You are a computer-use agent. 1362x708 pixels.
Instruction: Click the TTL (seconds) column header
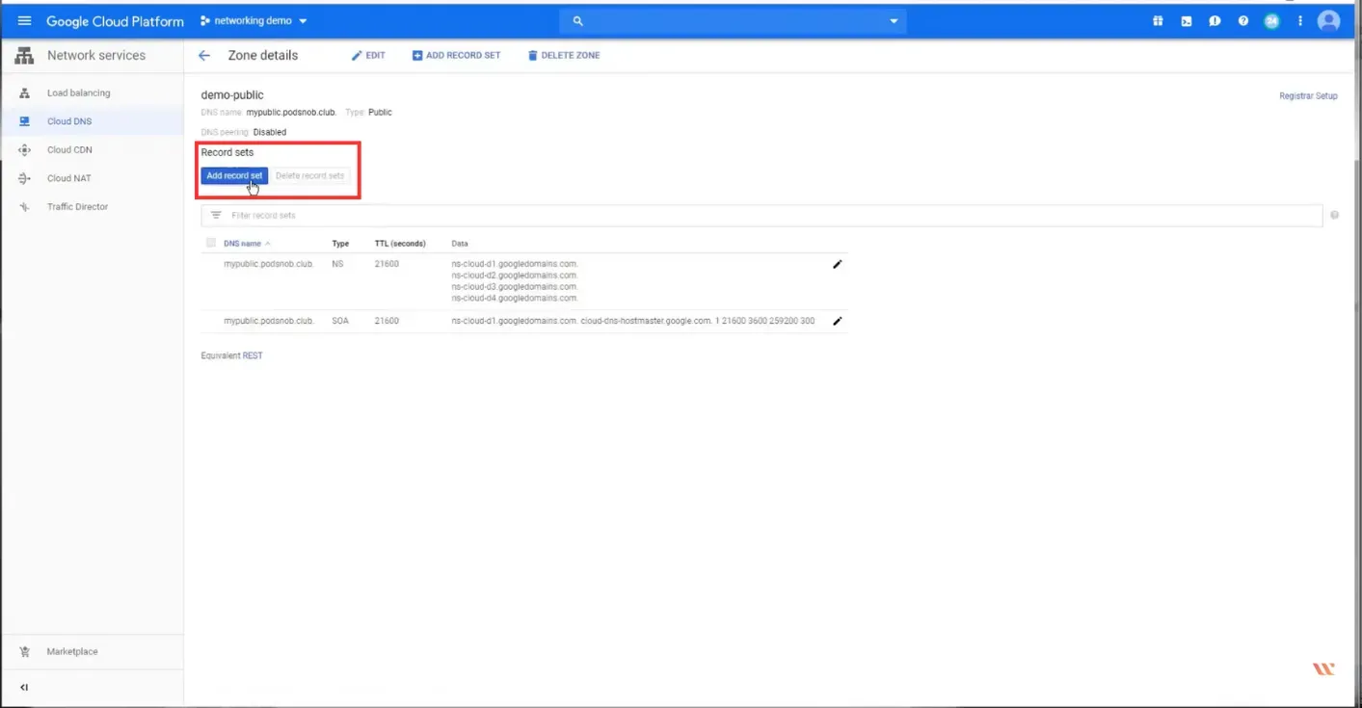(x=400, y=244)
